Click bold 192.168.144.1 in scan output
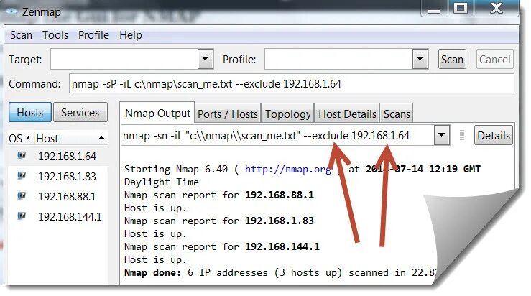531x296 pixels. (x=282, y=246)
